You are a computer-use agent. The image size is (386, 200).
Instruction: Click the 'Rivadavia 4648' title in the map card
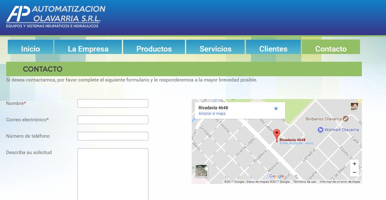(213, 108)
